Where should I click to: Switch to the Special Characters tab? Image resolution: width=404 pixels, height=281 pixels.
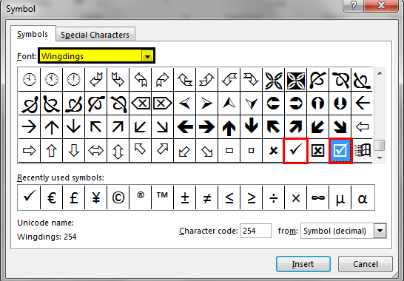(x=95, y=35)
